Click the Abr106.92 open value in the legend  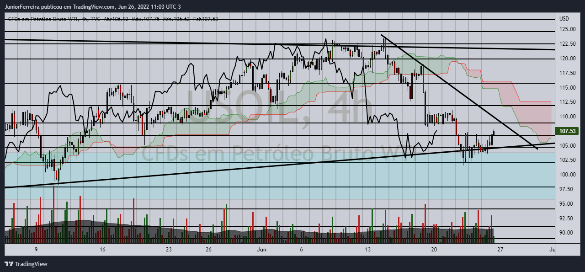coord(116,19)
